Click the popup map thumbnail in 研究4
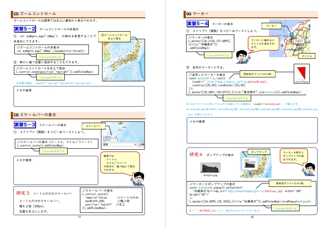332x229 pixels. click(x=256, y=165)
